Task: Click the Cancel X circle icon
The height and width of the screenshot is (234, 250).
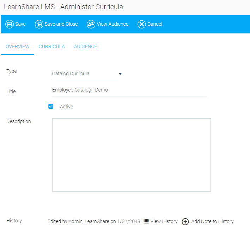Action: [142, 24]
